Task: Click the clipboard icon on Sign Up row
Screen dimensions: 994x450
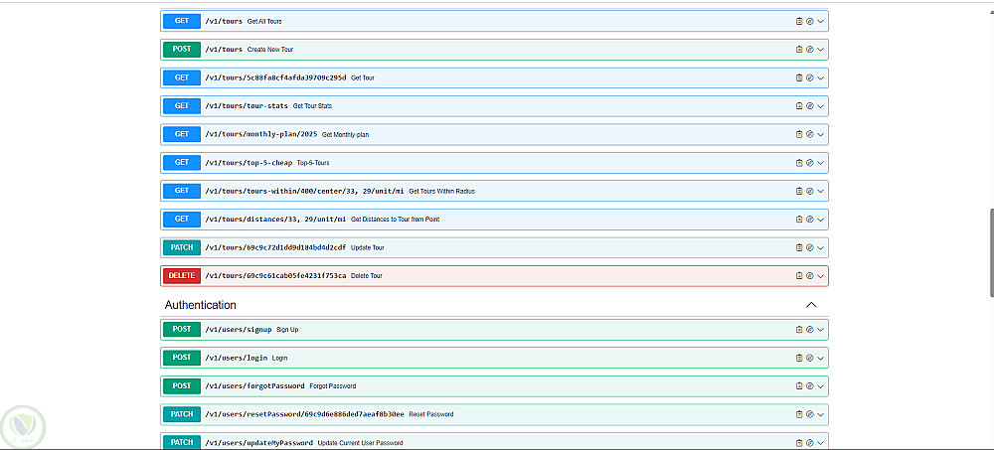Action: click(x=799, y=330)
